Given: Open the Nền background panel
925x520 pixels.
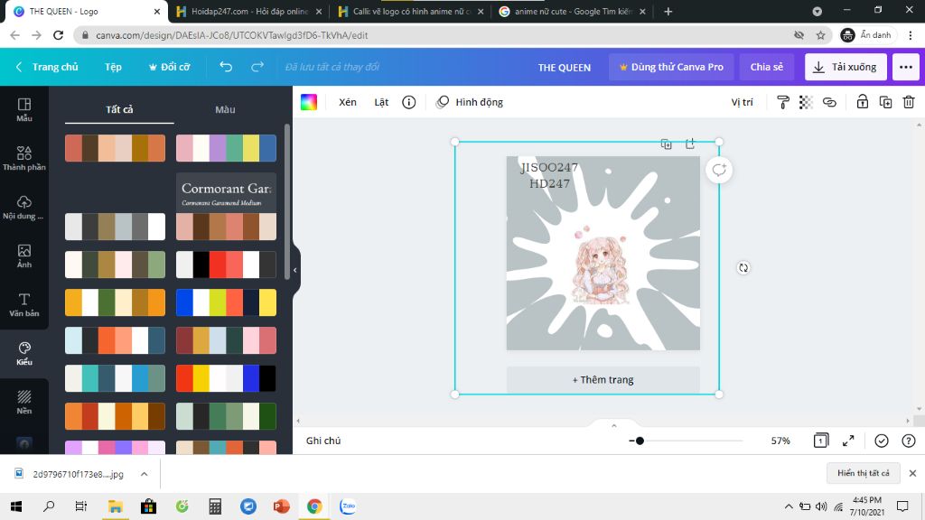Looking at the screenshot, I should click(x=24, y=403).
